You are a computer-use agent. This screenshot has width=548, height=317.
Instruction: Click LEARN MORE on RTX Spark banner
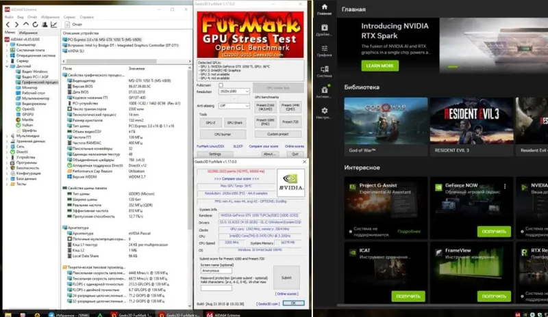[380, 66]
